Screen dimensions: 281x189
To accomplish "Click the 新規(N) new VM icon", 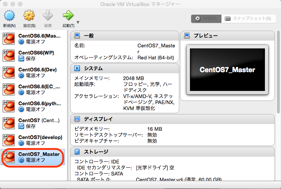I will click(x=9, y=15).
